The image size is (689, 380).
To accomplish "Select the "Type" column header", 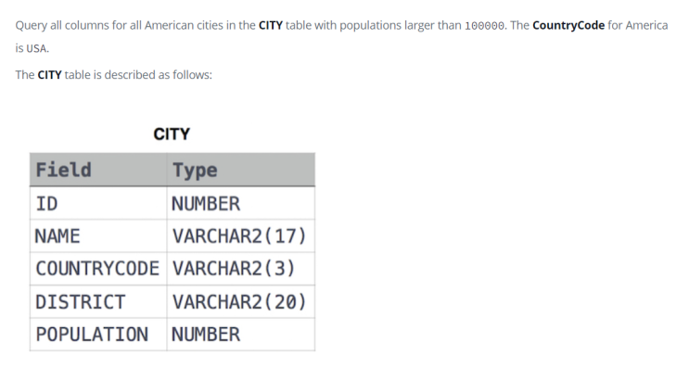I will pos(195,170).
